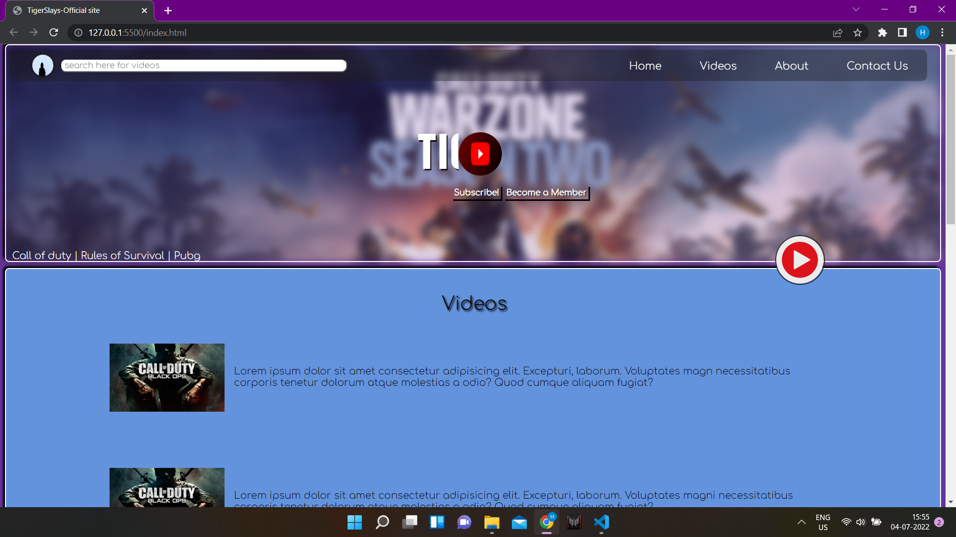The image size is (956, 537).
Task: Click the large round red play button
Action: [800, 260]
